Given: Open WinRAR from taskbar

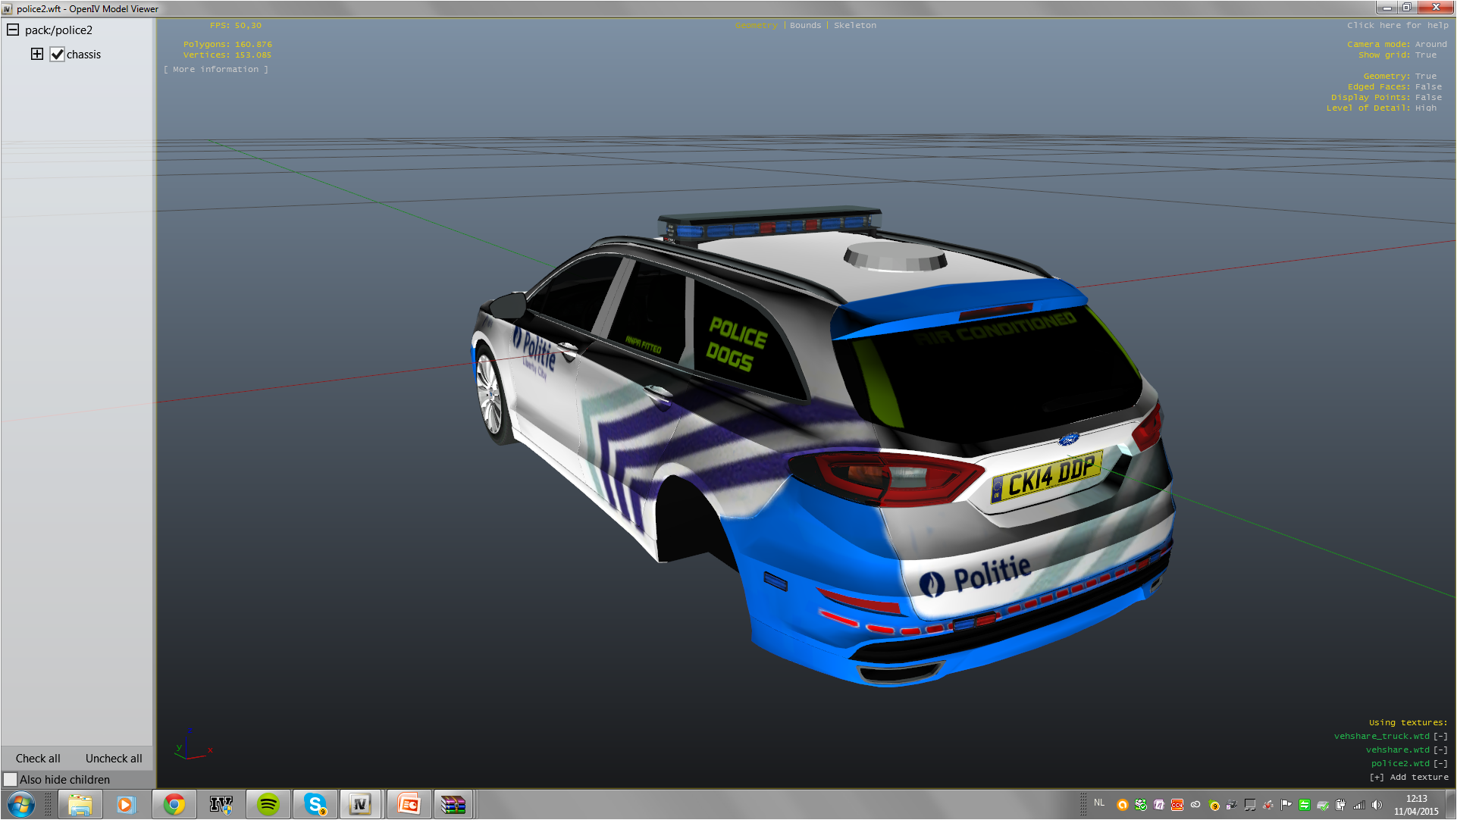Looking at the screenshot, I should tap(453, 804).
